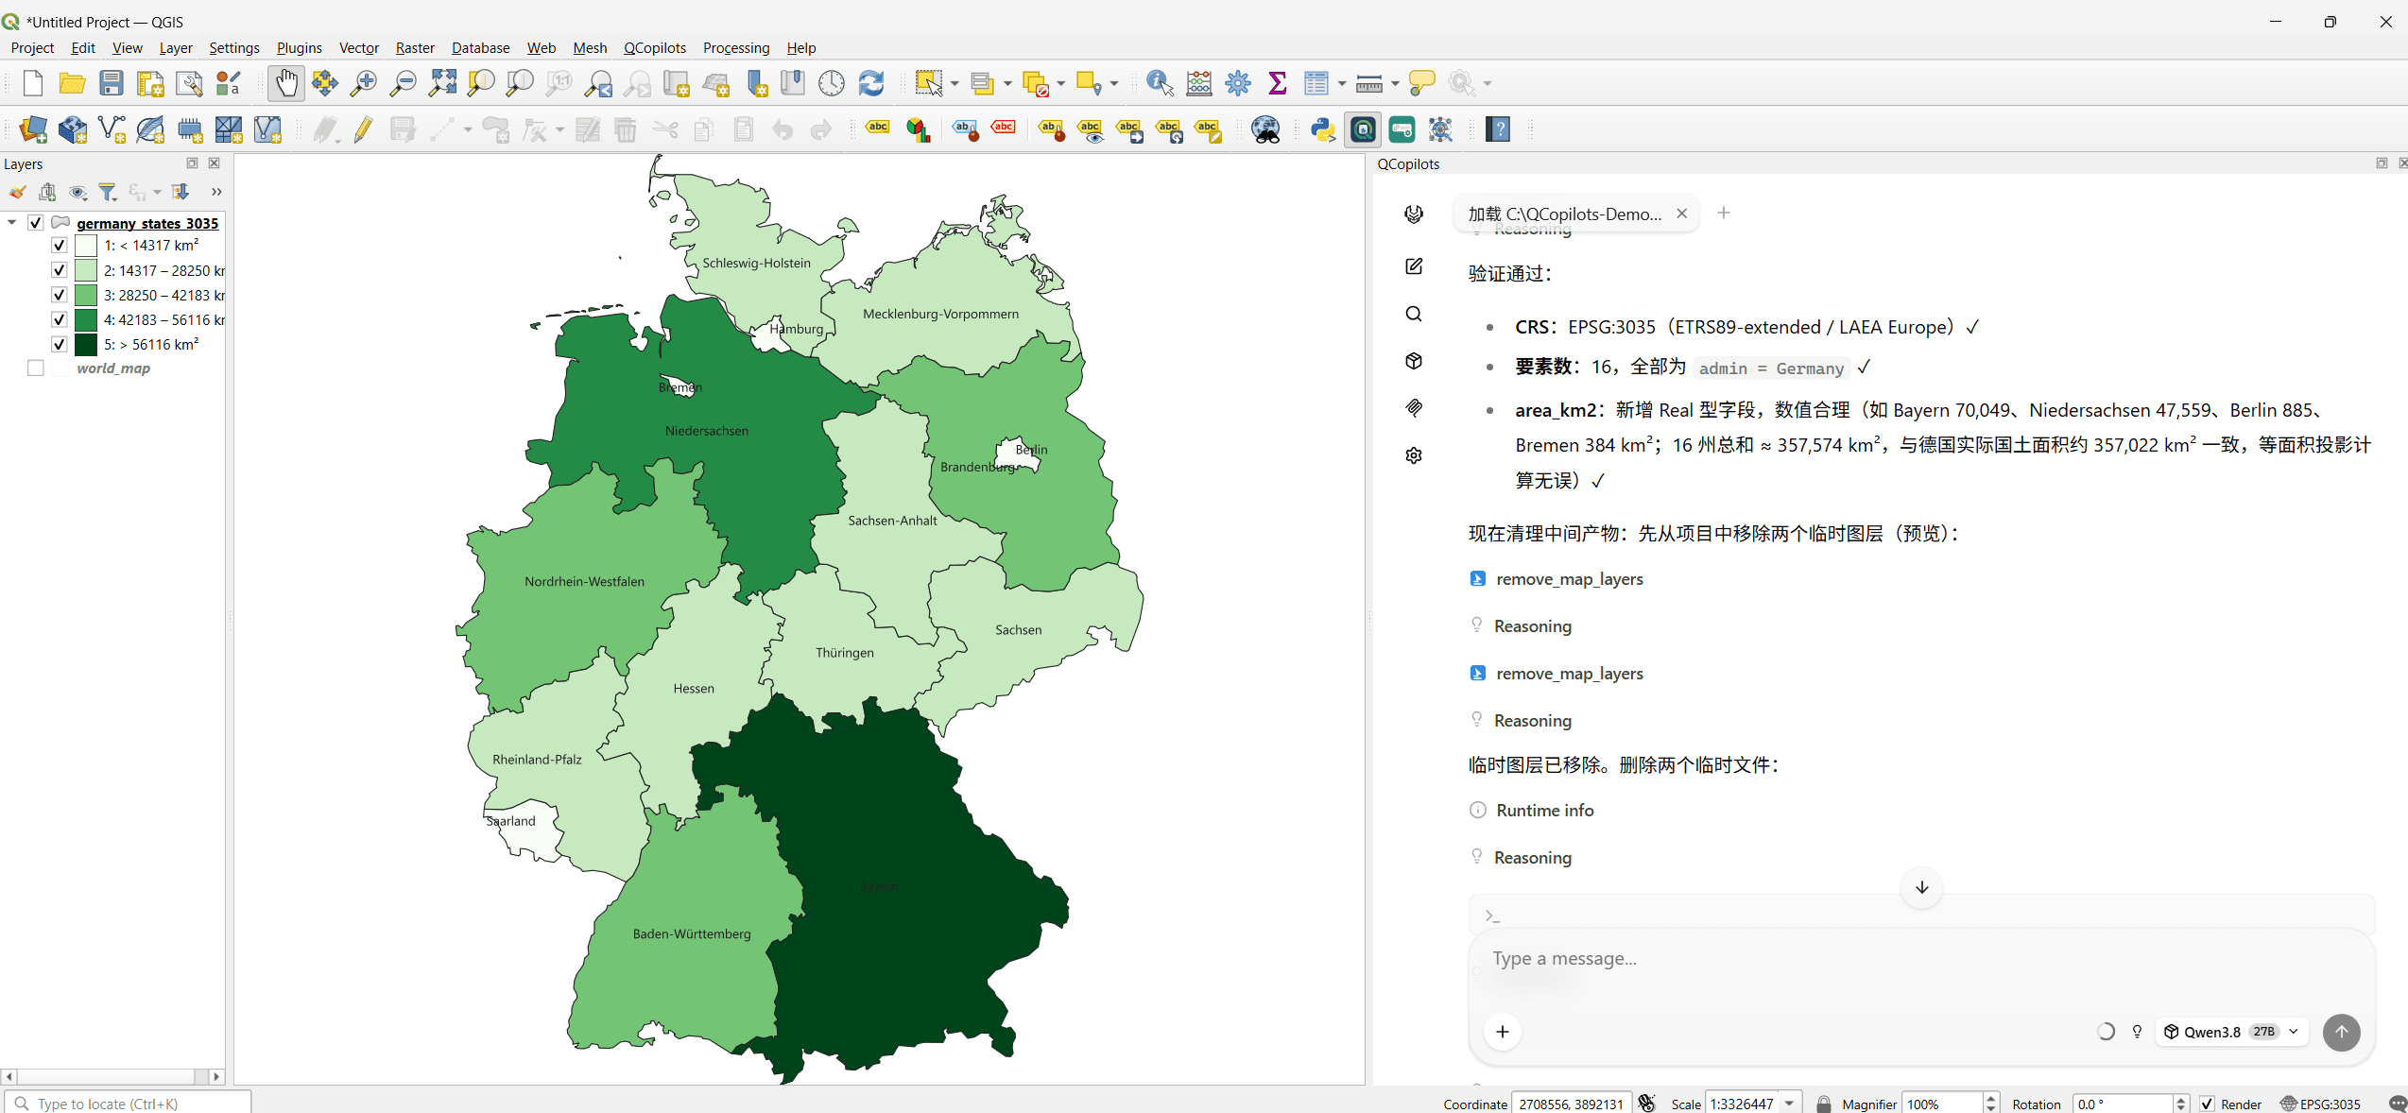Open the Qwen3.8 model selector dropdown

2231,1032
